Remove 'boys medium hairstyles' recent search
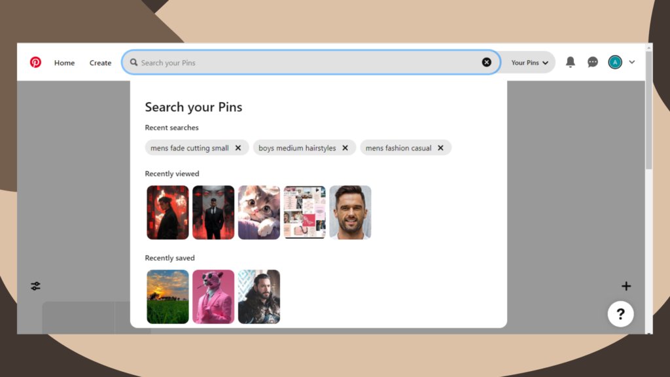This screenshot has height=377, width=670. (x=345, y=148)
